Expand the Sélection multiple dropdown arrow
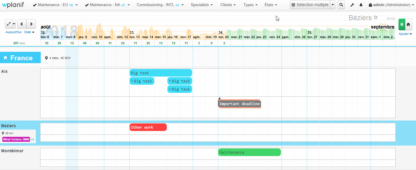The image size is (416, 170). 333,5
